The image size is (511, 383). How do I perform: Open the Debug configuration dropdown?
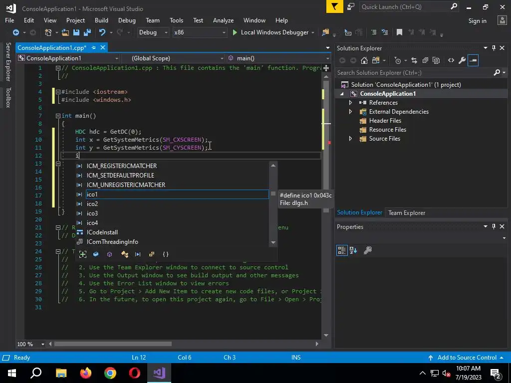point(153,32)
